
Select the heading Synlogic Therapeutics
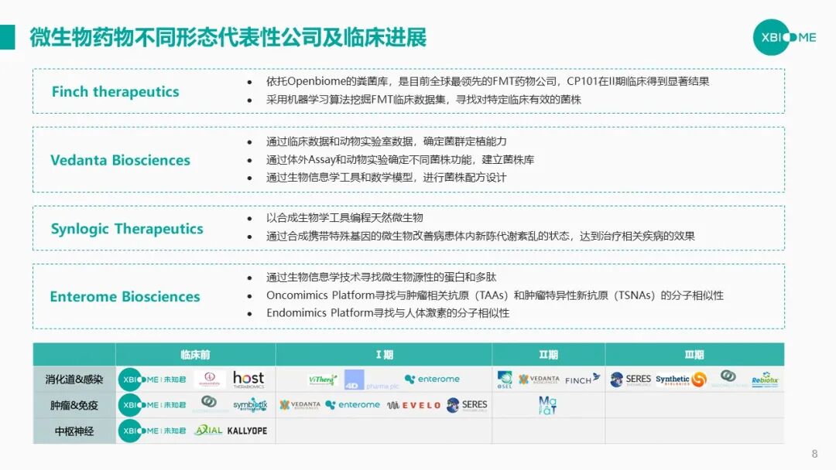click(x=127, y=229)
